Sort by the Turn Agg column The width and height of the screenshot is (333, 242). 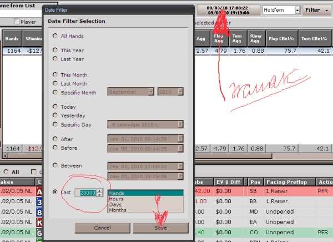point(238,38)
